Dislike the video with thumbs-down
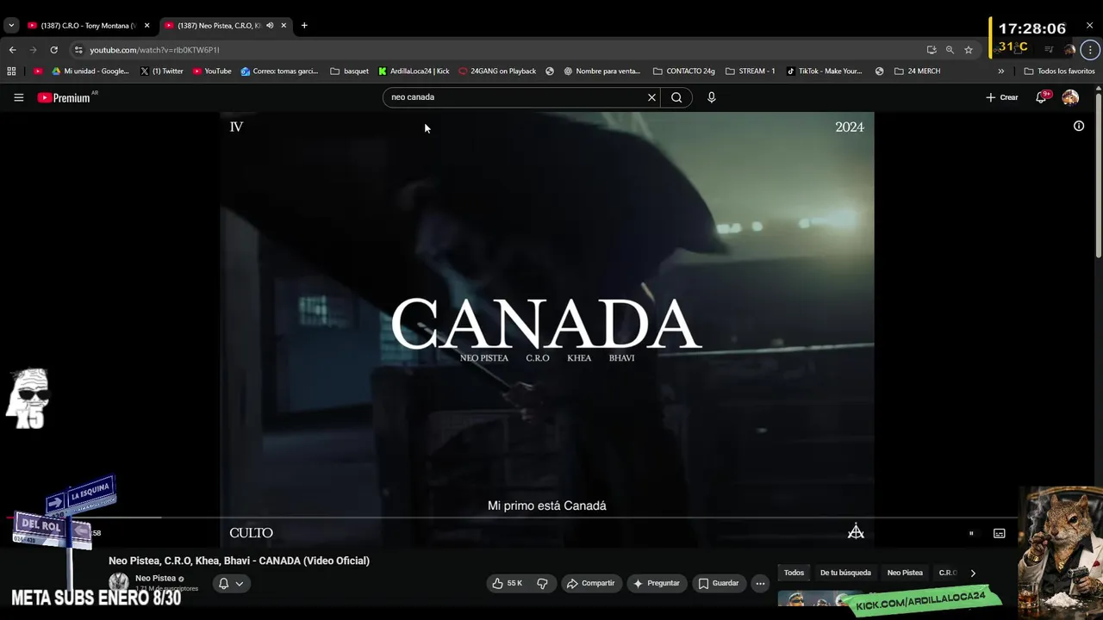This screenshot has height=620, width=1103. tap(542, 583)
